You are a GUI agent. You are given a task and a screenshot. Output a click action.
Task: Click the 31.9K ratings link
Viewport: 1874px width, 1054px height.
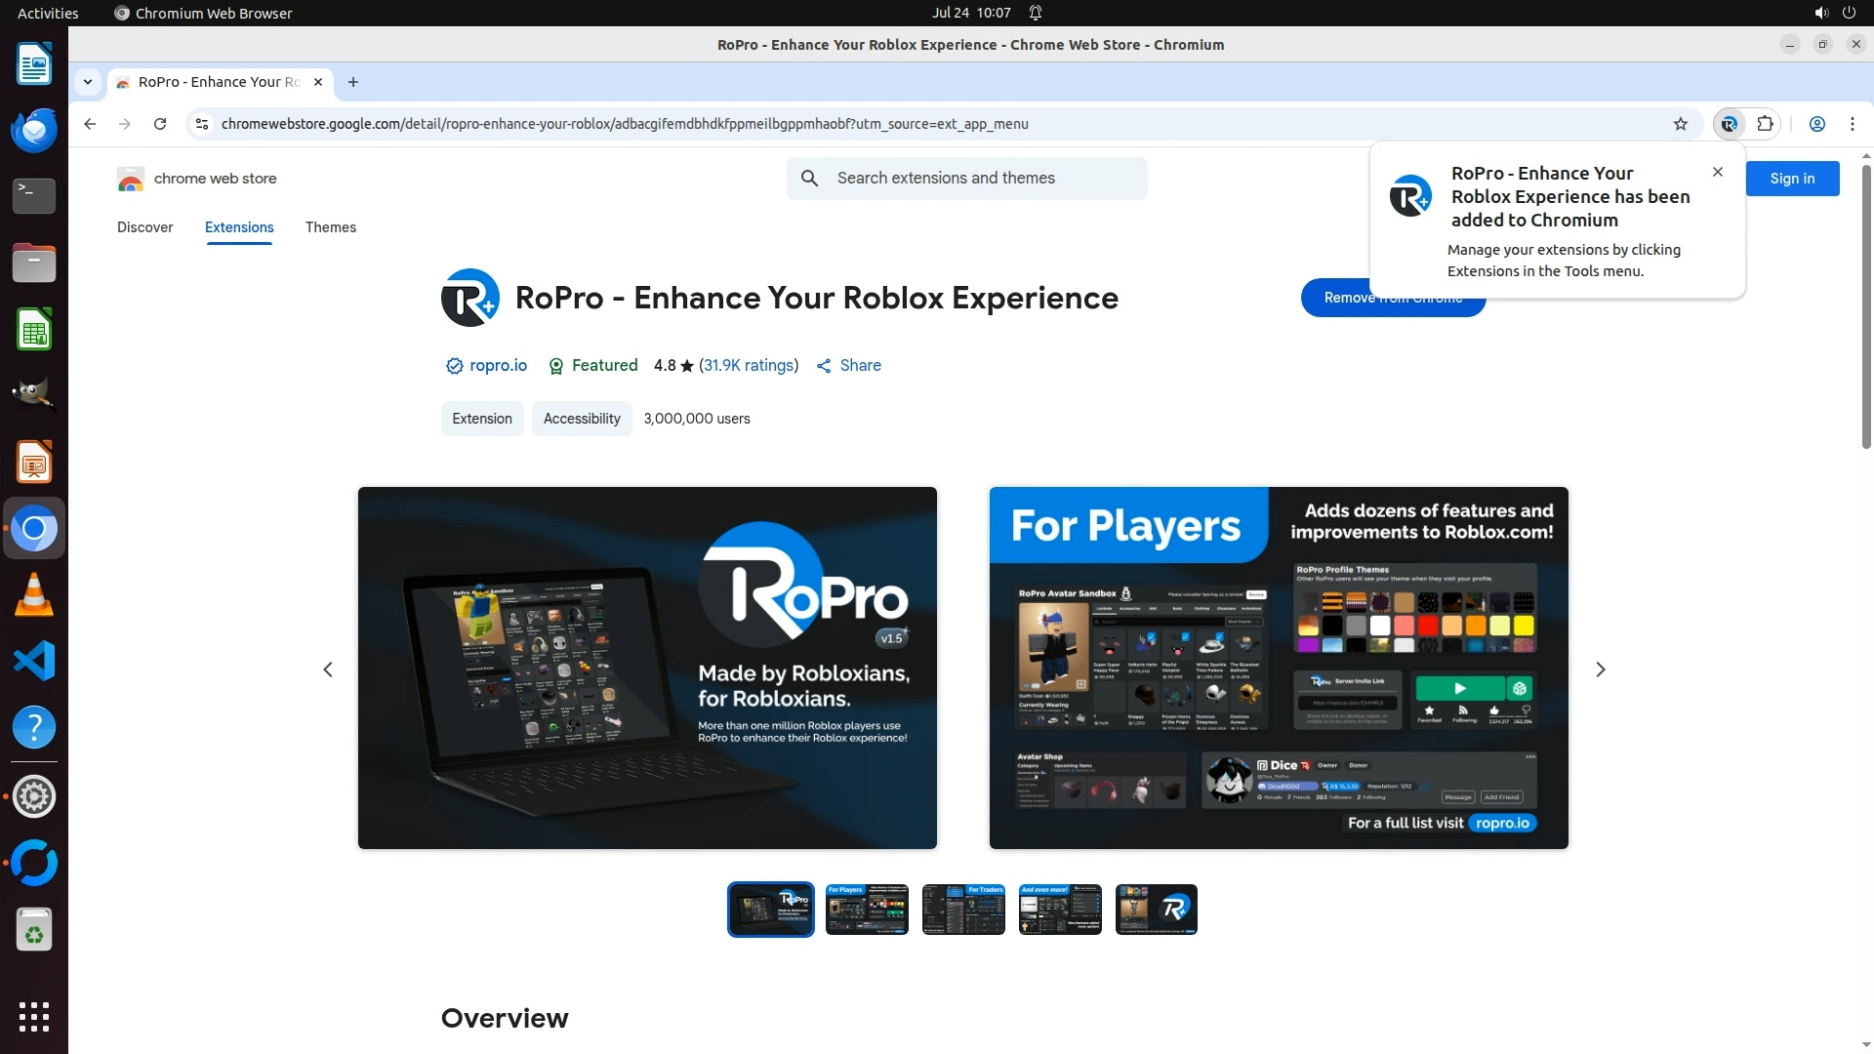click(748, 365)
